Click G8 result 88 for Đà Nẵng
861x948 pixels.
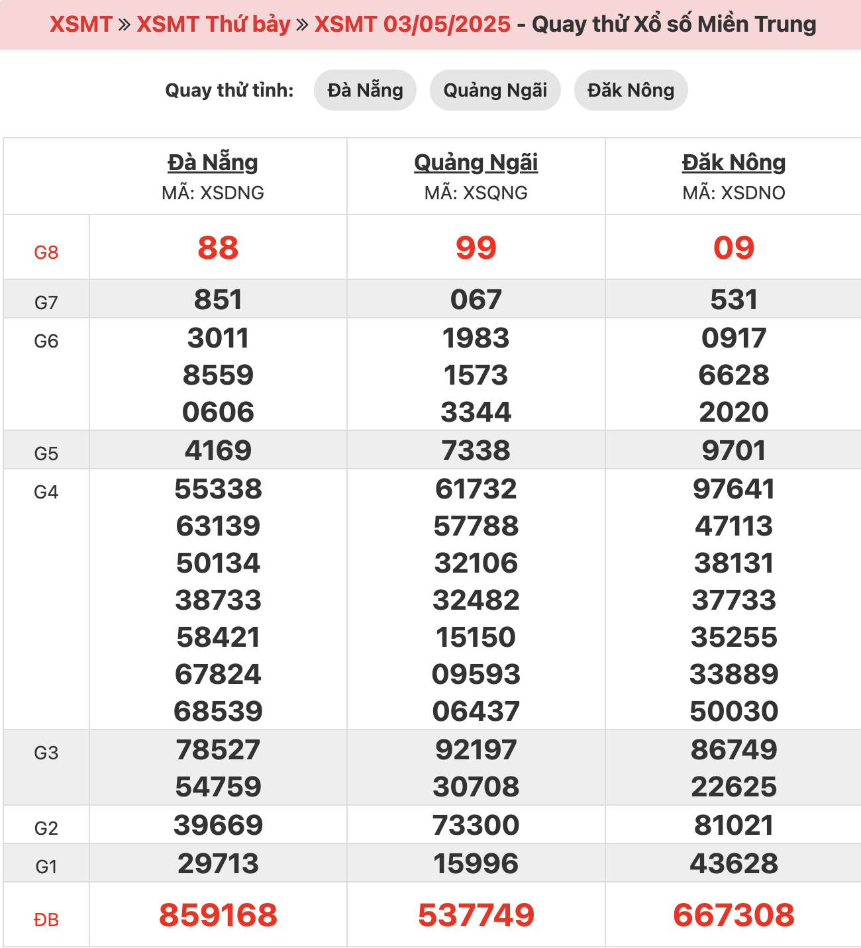pyautogui.click(x=218, y=248)
